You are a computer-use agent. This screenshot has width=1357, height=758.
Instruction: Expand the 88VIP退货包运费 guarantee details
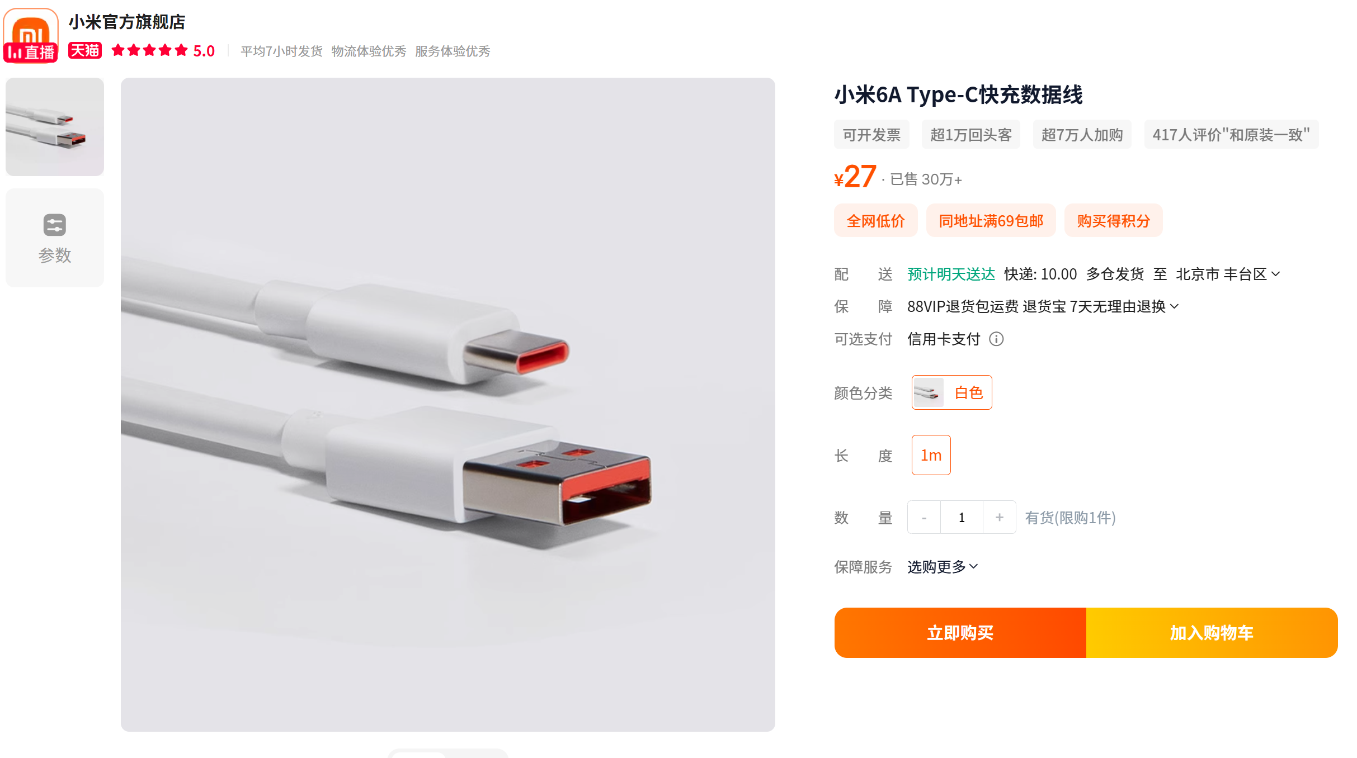tap(1043, 306)
